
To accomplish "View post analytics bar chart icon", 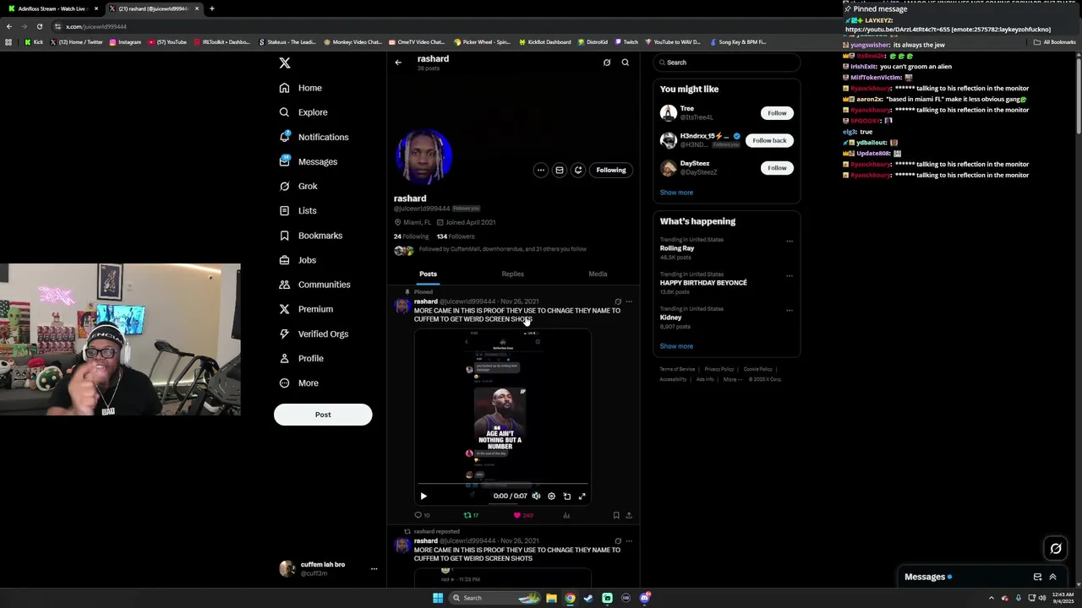I will coord(566,515).
